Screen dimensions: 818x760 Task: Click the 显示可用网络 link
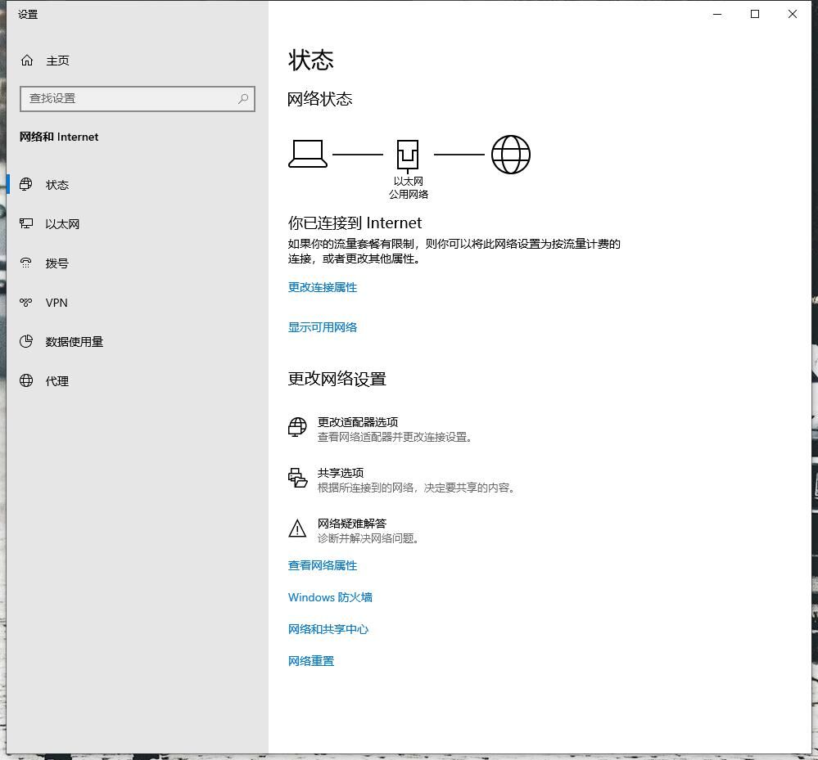(x=323, y=327)
